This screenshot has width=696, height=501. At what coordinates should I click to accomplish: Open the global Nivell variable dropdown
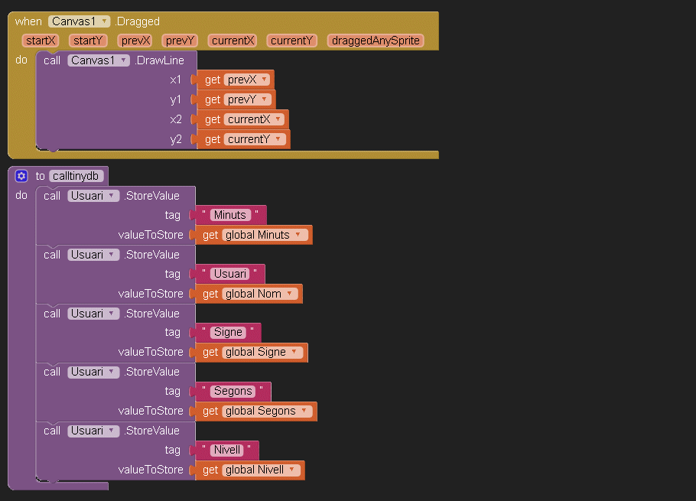[x=293, y=470]
